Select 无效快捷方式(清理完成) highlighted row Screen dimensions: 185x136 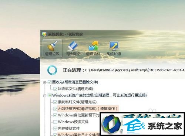[x=88, y=109]
